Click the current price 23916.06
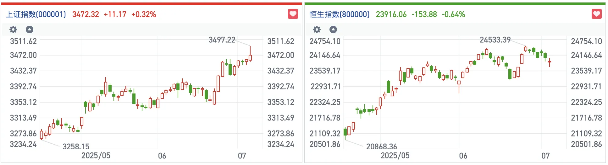Viewport: 608px width, 165px height. tap(391, 14)
